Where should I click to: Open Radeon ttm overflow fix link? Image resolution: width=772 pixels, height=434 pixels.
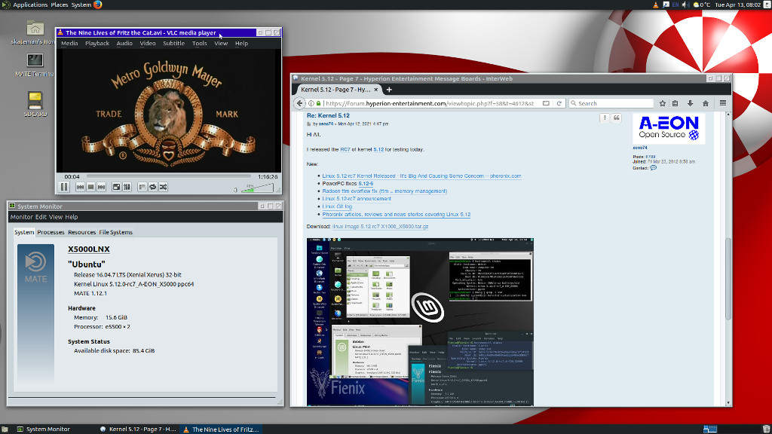tap(384, 191)
